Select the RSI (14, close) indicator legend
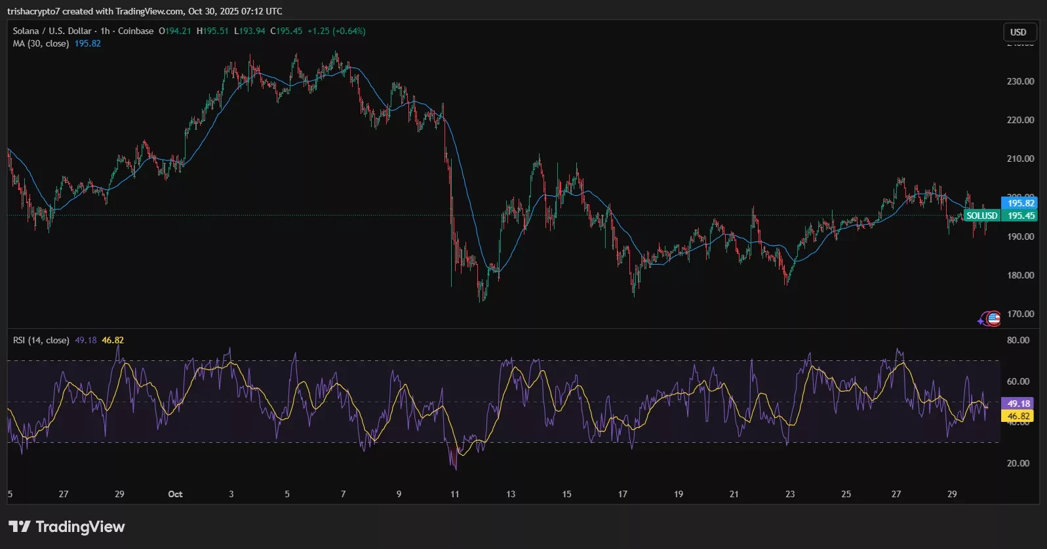 click(41, 340)
